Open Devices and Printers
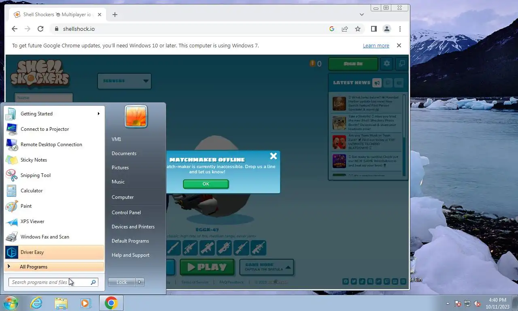Viewport: 518px width, 311px height. point(133,227)
